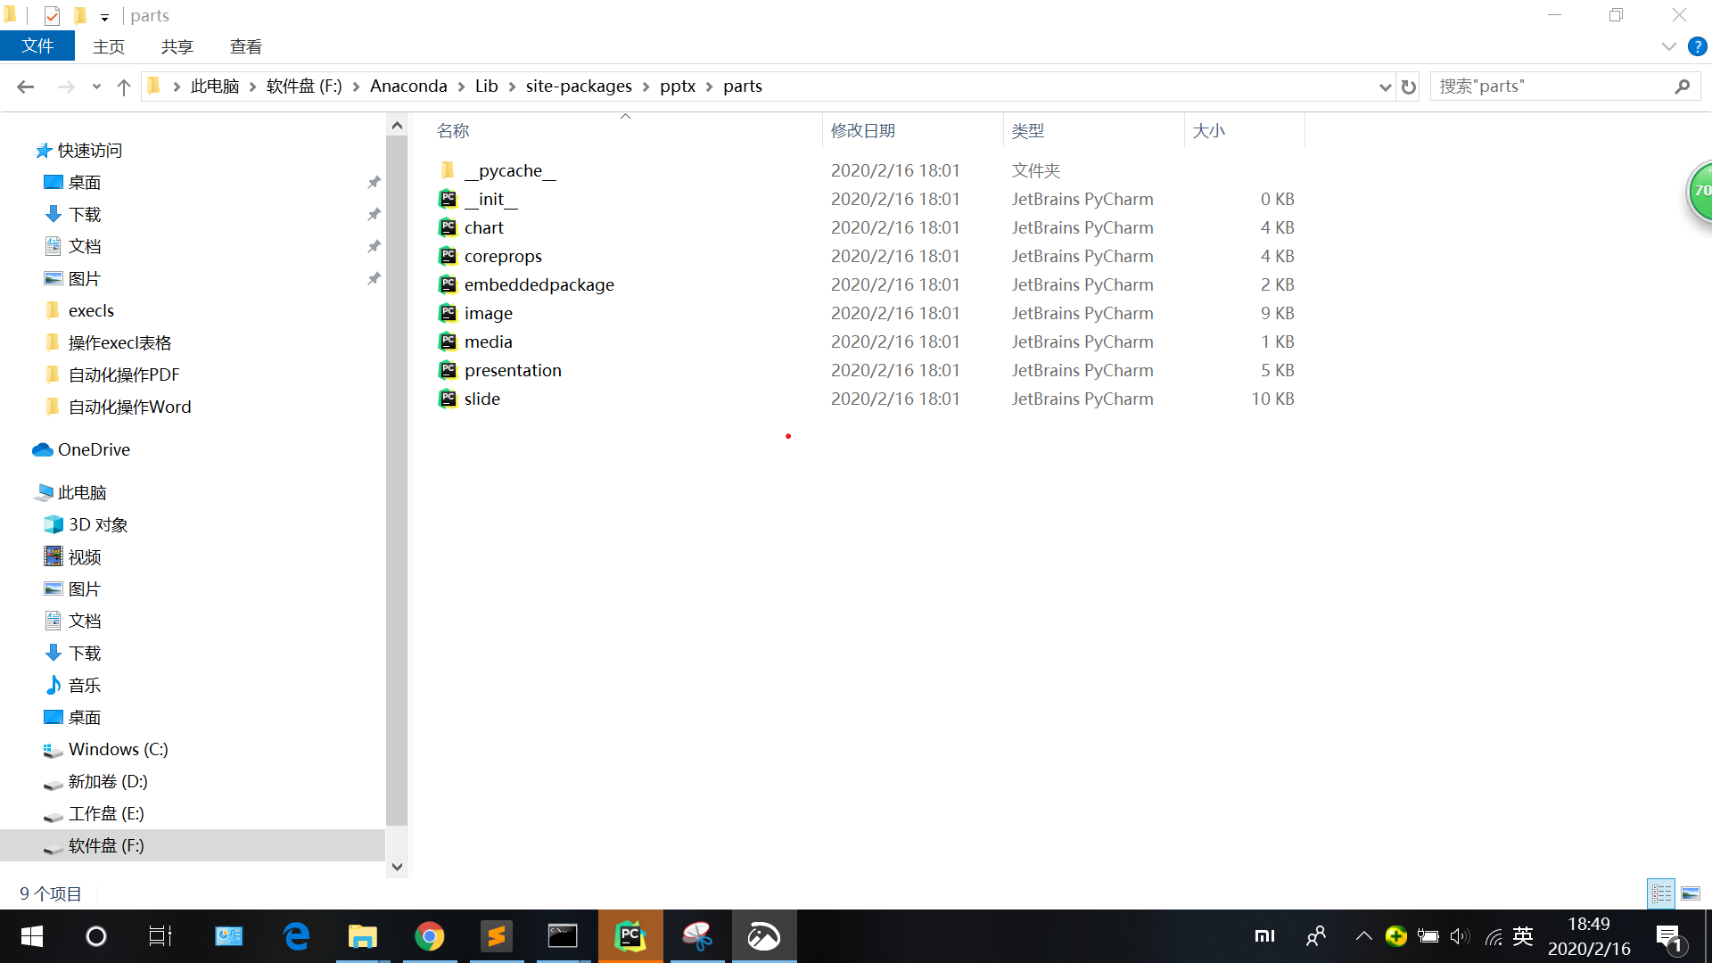The image size is (1712, 963).
Task: Switch to large icons view
Action: click(1691, 893)
